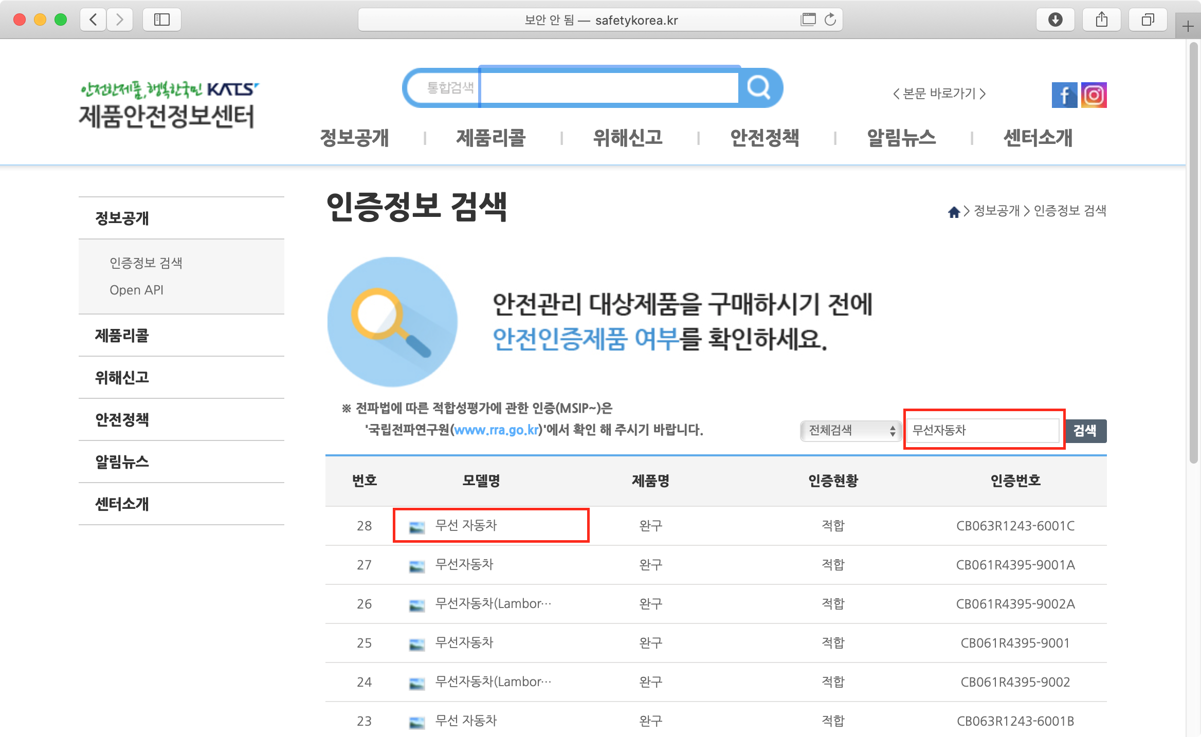Open the www.rra.go.kr link
Image resolution: width=1201 pixels, height=737 pixels.
[x=496, y=430]
